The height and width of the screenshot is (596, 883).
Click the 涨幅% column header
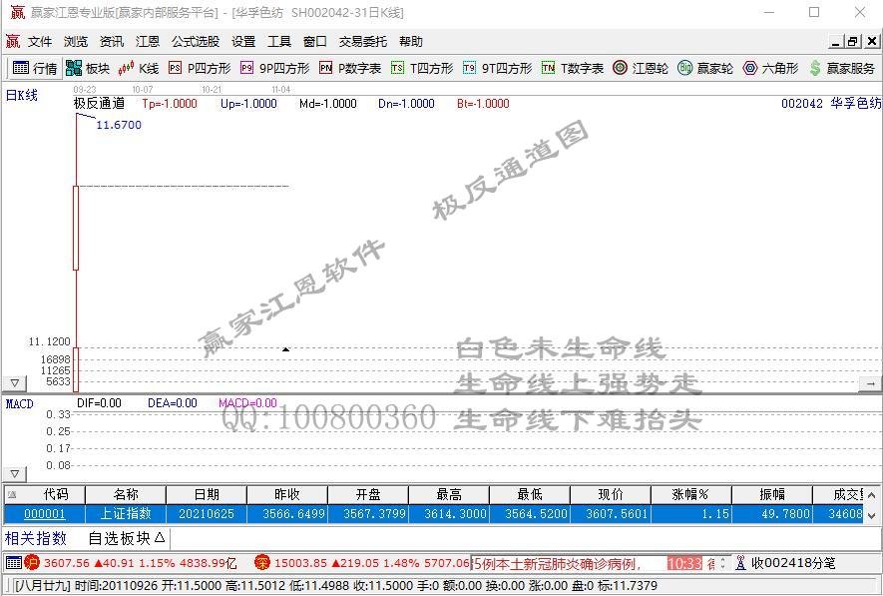(x=691, y=494)
